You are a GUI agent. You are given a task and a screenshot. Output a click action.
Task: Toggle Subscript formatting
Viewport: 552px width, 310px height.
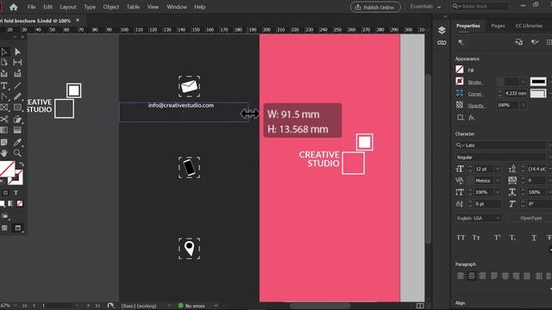coord(512,238)
